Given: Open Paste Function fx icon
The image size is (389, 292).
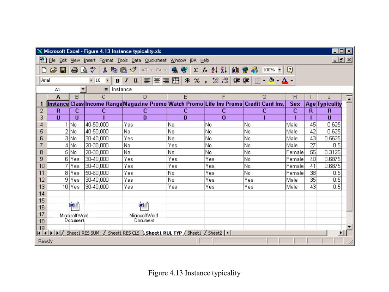Looking at the screenshot, I should pyautogui.click(x=205, y=70).
